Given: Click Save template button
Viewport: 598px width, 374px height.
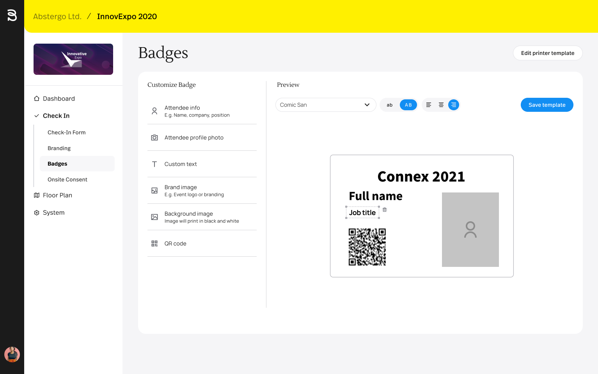Looking at the screenshot, I should 547,105.
